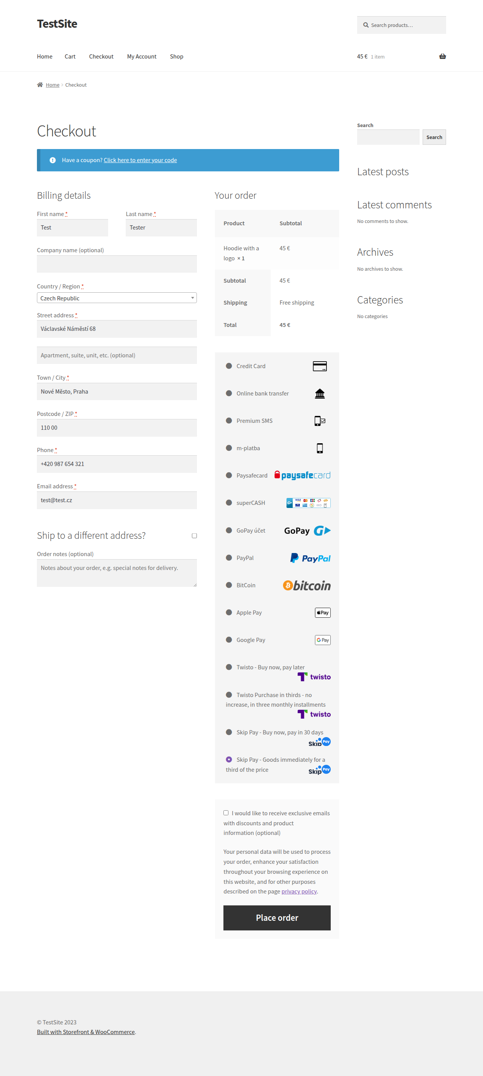Click the home icon in breadcrumb
This screenshot has width=483, height=1076.
click(40, 85)
